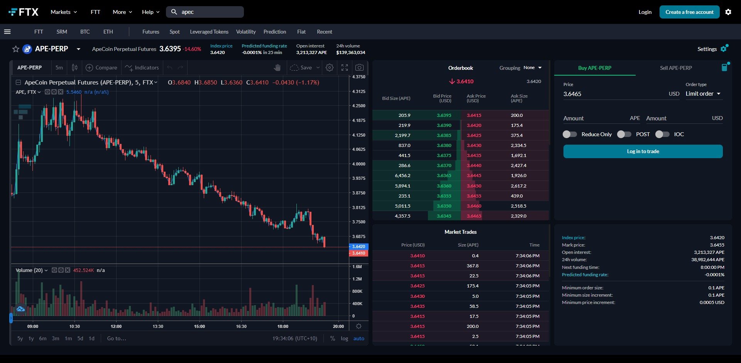
Task: Select the hand panning tool
Action: pos(277,68)
